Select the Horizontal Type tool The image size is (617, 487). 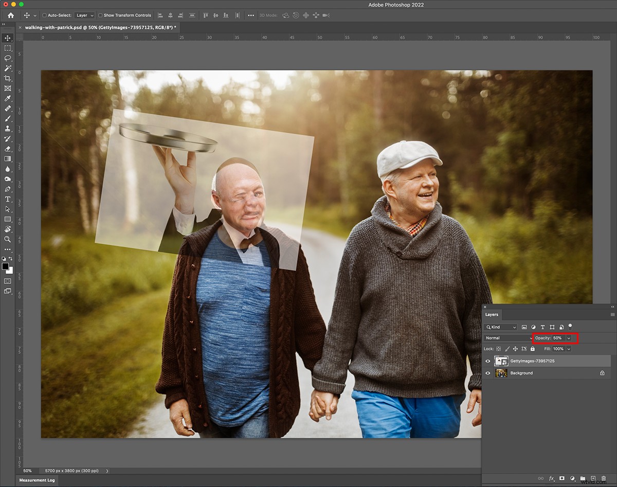[8, 199]
